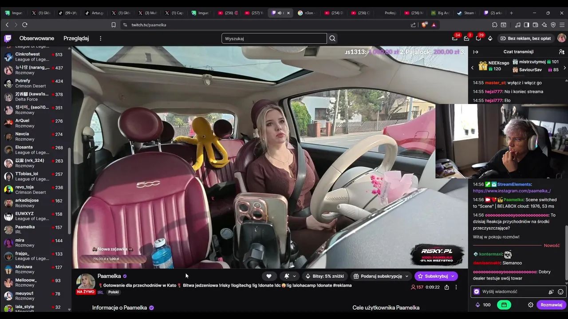Switch to the Steam browser tab
This screenshot has height=319, width=568.
coord(466,13)
